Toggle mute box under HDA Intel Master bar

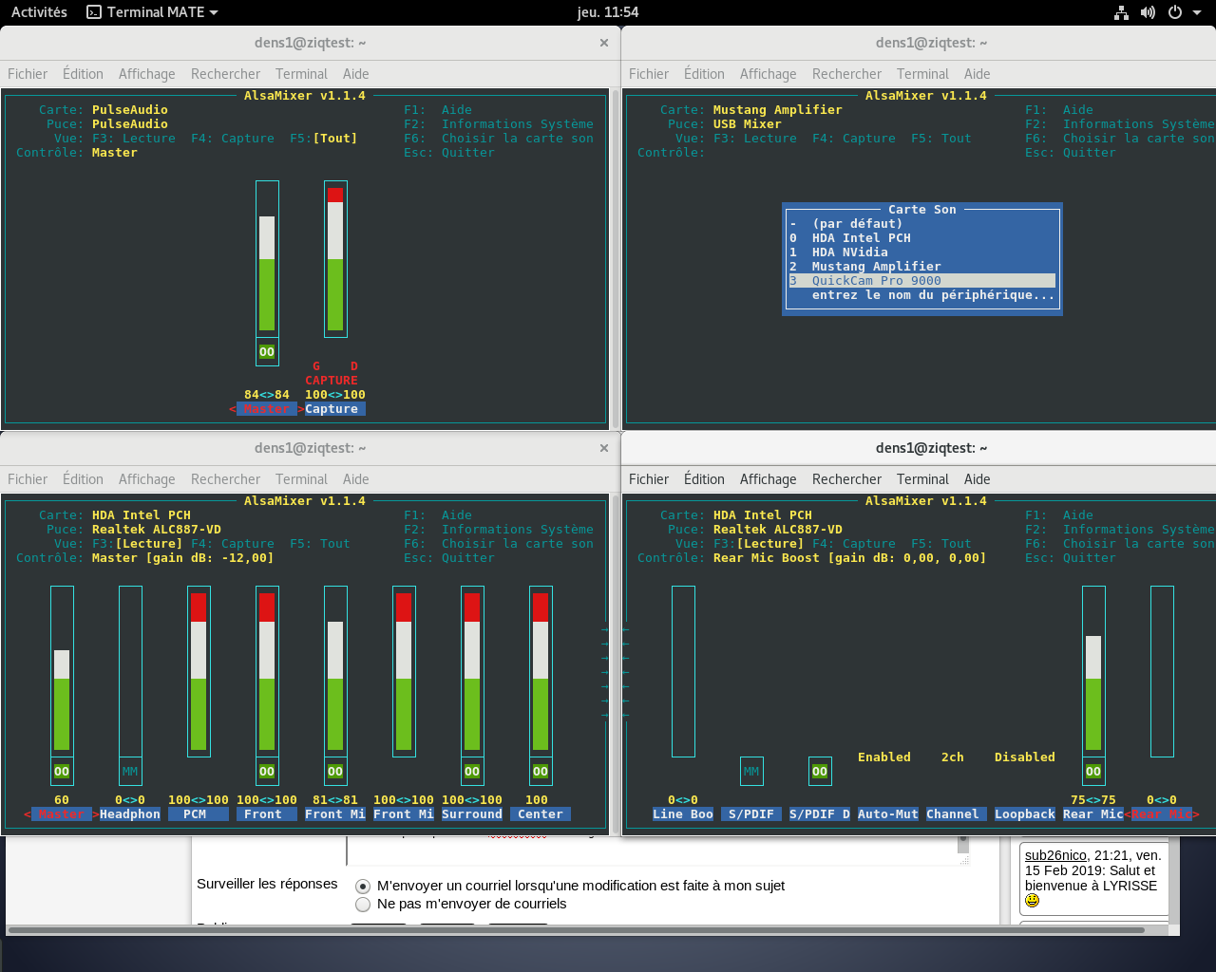click(62, 772)
